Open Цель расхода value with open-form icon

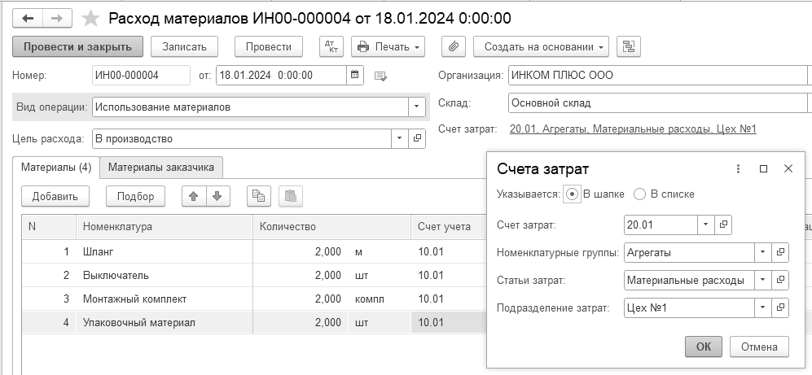click(x=417, y=138)
